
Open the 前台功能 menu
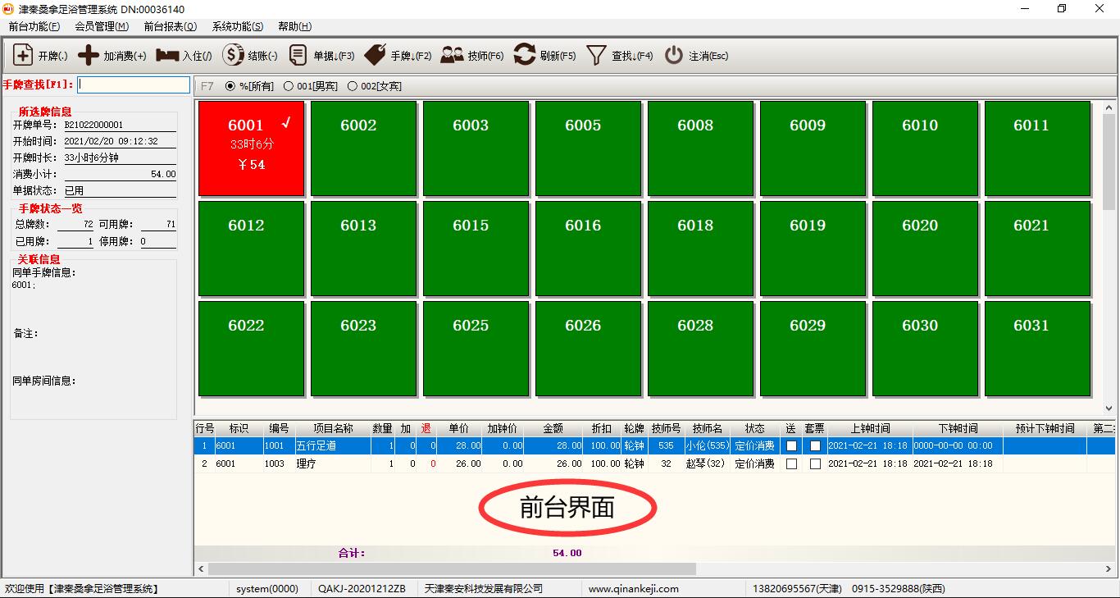34,26
